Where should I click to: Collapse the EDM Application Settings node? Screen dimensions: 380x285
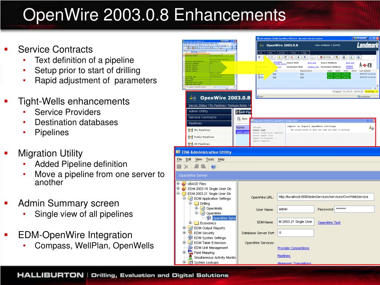[184, 198]
